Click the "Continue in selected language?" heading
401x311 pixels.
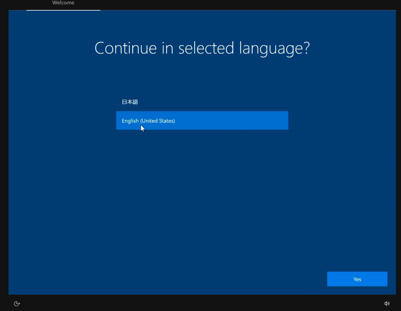point(202,48)
